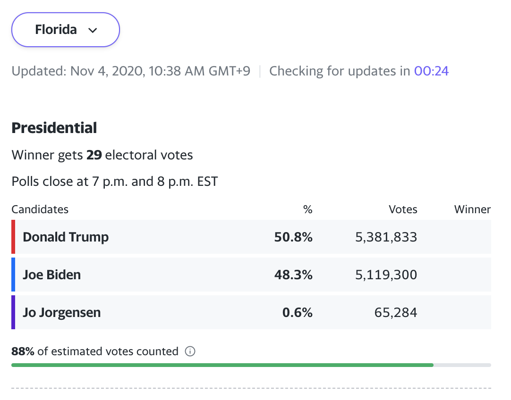Screen dimensions: 511x400
Task: Click the red color bar beside Trump
Action: point(13,237)
